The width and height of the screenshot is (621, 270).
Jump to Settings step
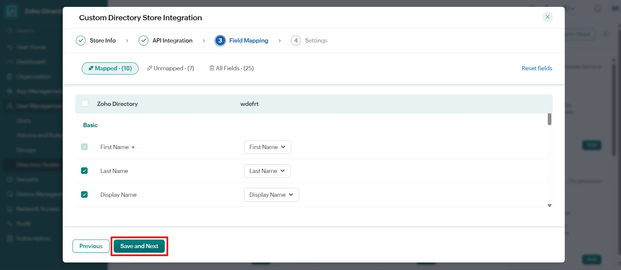point(316,41)
